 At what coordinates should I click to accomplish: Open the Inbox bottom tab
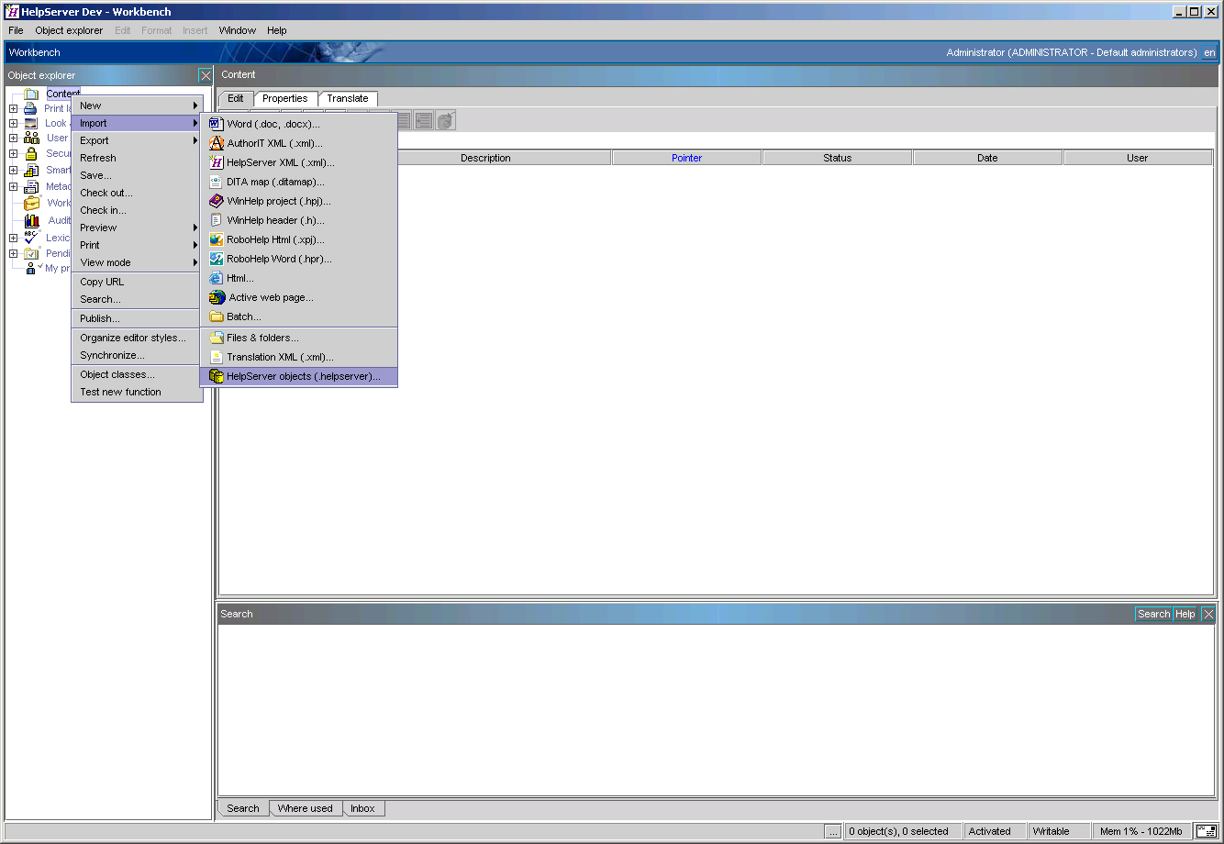pos(362,808)
